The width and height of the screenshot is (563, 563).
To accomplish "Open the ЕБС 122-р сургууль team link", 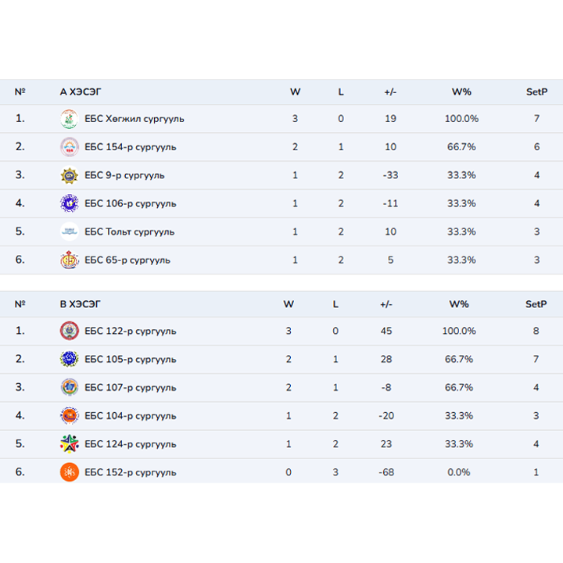I will 130,331.
